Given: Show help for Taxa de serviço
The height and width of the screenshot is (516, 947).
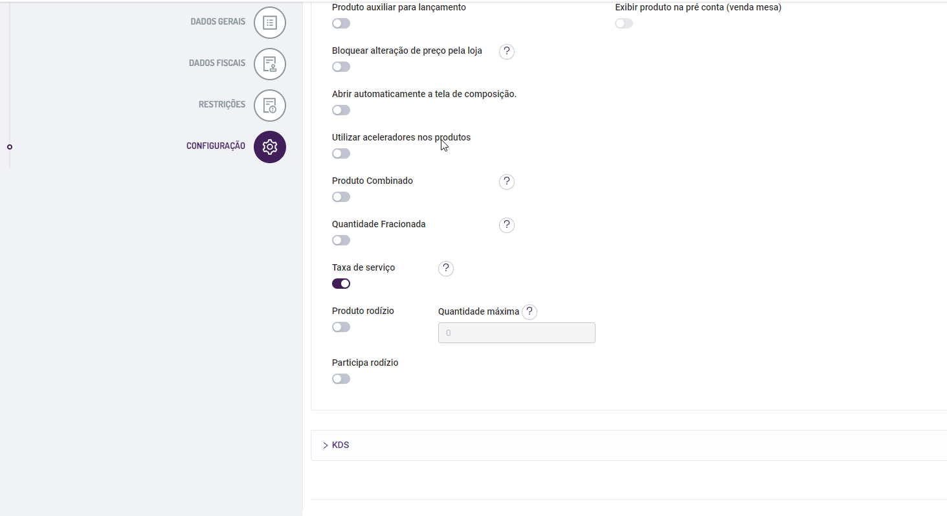Looking at the screenshot, I should click(446, 269).
